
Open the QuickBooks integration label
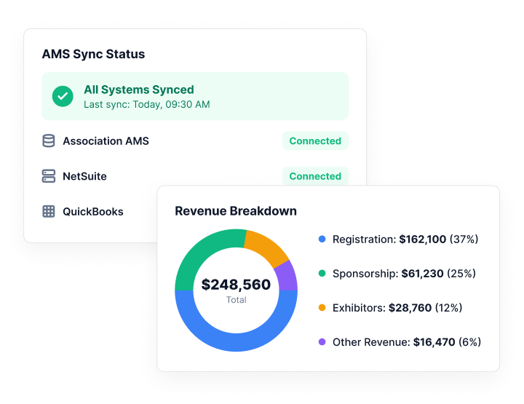93,212
